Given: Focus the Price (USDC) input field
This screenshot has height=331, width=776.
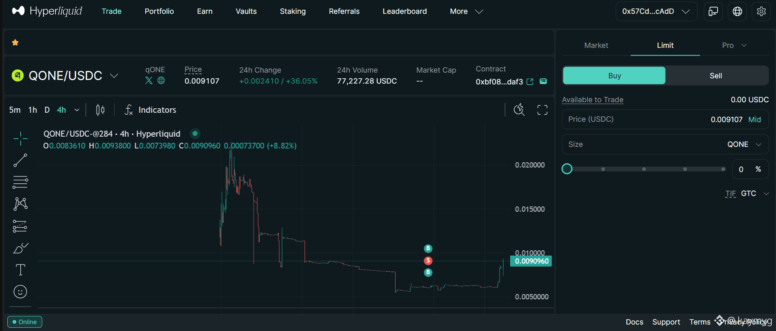Looking at the screenshot, I should [x=665, y=119].
